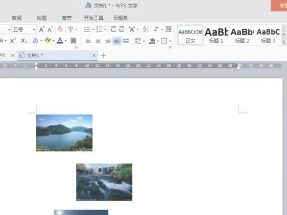Image resolution: width=287 pixels, height=215 pixels.
Task: Open the numbering style dropdown arrow
Action: point(105,30)
